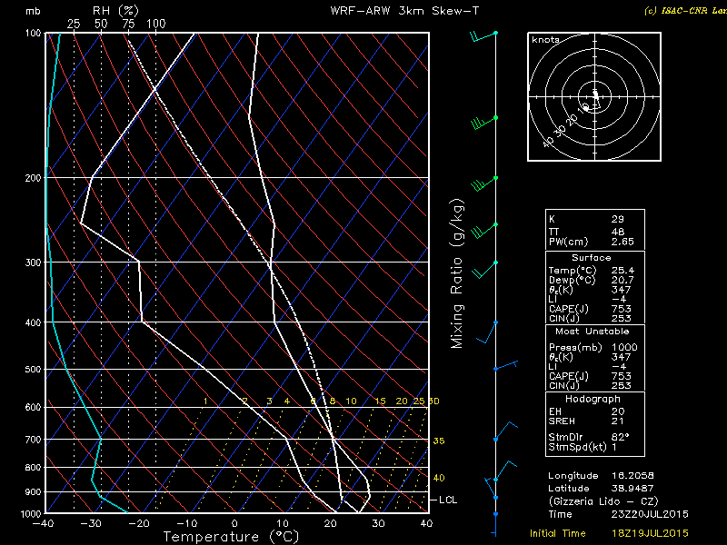Select the RH (%) axis label
The width and height of the screenshot is (727, 545).
click(115, 11)
